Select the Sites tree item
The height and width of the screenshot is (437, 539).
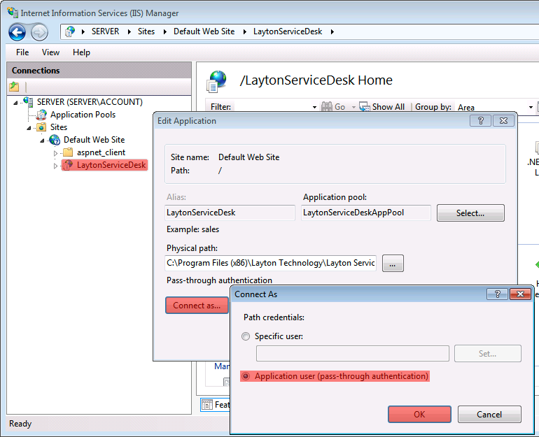click(59, 127)
